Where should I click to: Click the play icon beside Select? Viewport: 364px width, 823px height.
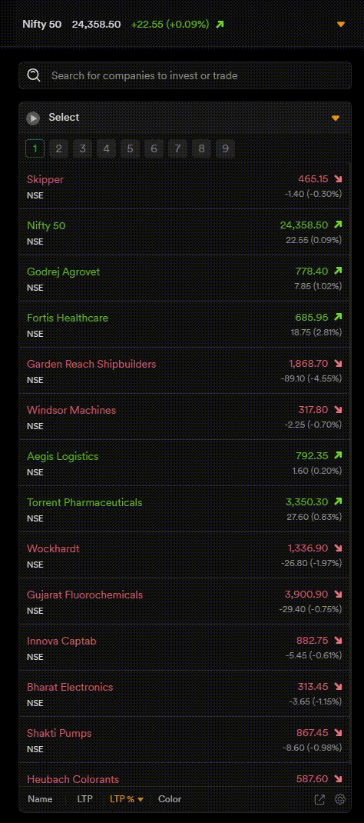(x=34, y=118)
